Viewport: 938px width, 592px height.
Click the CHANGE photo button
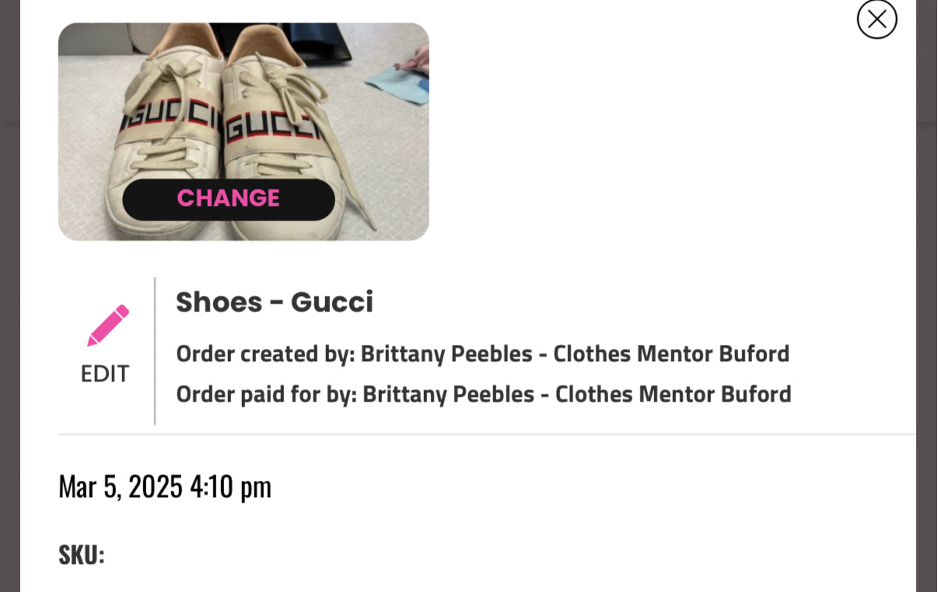pos(229,199)
